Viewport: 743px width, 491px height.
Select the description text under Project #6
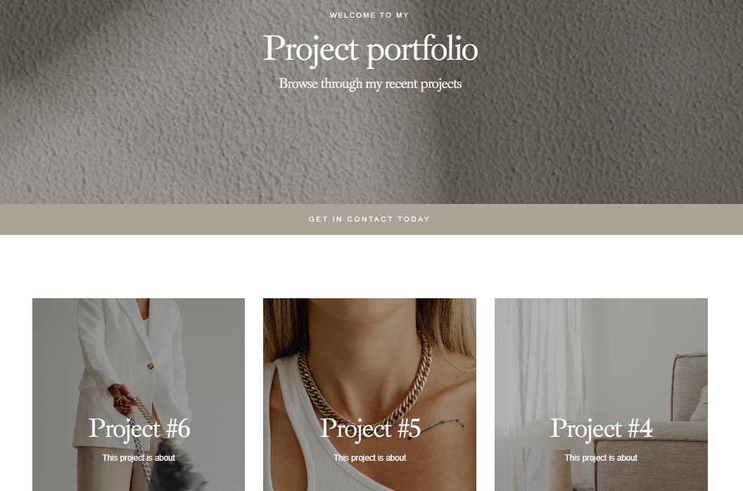coord(139,458)
